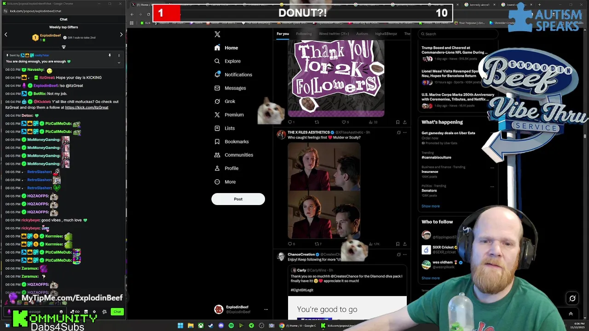The height and width of the screenshot is (331, 589).
Task: Show more in Who to follow
Action: (x=430, y=278)
